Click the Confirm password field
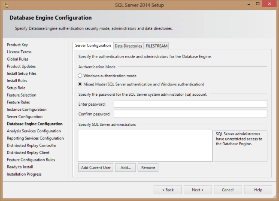 pyautogui.click(x=190, y=114)
